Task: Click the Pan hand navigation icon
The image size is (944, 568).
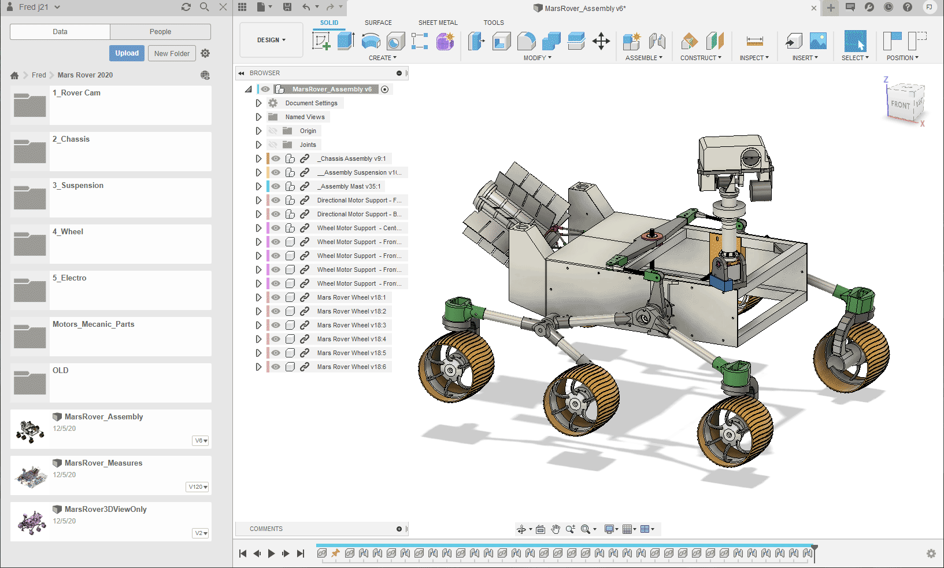Action: click(556, 529)
